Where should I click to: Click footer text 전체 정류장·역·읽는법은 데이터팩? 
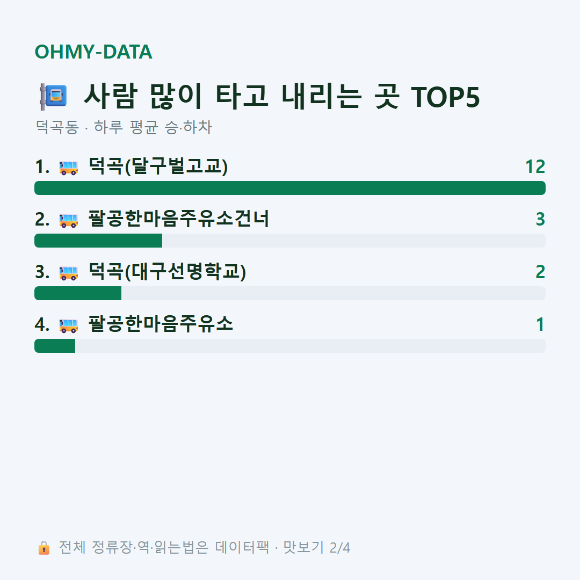[164, 547]
